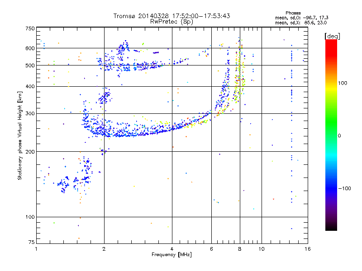The height and width of the screenshot is (271, 362).
Task: Click the y-axis title "Stationary phase Virtual Height [km]"
Action: pos(19,135)
